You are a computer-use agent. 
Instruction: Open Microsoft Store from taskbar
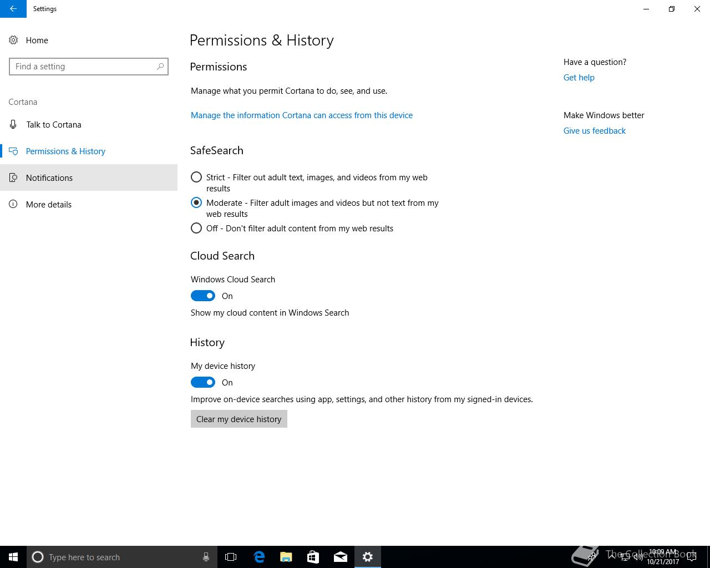click(313, 557)
